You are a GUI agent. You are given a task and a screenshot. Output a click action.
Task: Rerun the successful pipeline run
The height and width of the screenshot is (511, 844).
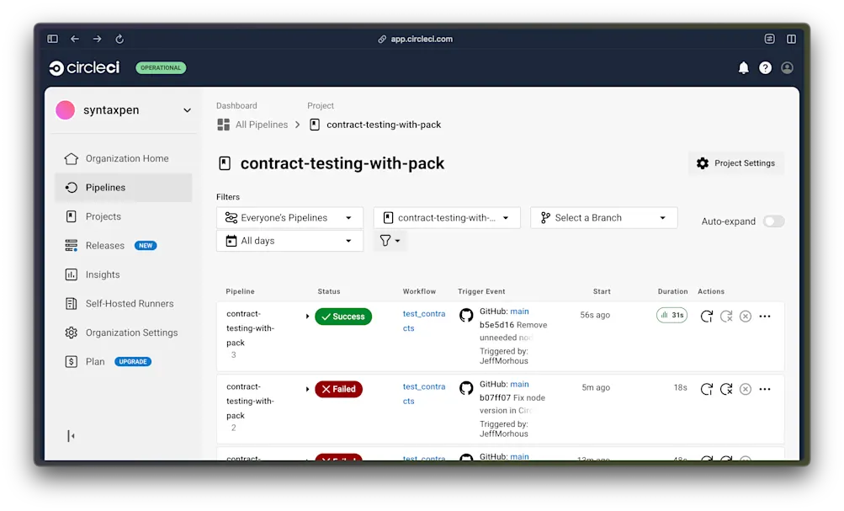pyautogui.click(x=705, y=316)
